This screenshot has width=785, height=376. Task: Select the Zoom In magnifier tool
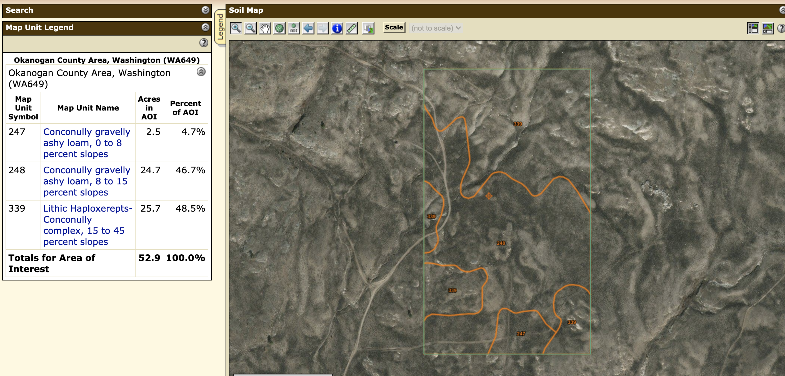pos(236,28)
